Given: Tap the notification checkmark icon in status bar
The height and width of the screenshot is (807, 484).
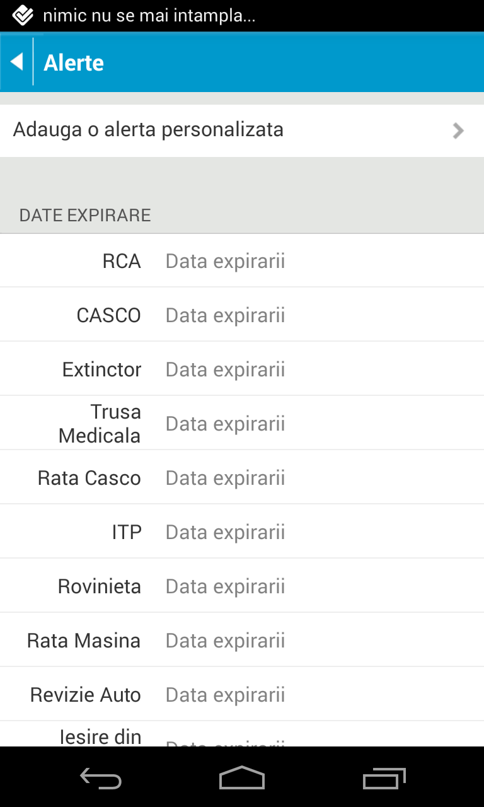Looking at the screenshot, I should (x=23, y=15).
